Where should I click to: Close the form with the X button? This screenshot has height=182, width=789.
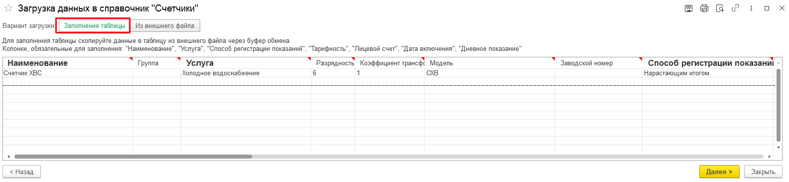coord(782,8)
